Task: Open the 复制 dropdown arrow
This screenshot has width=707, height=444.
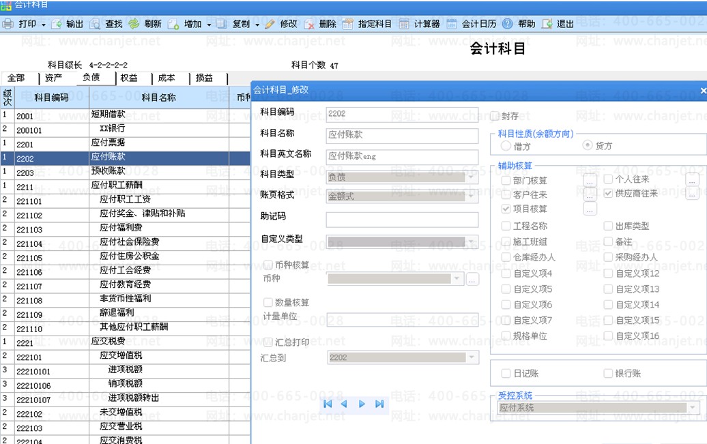Action: [x=257, y=25]
